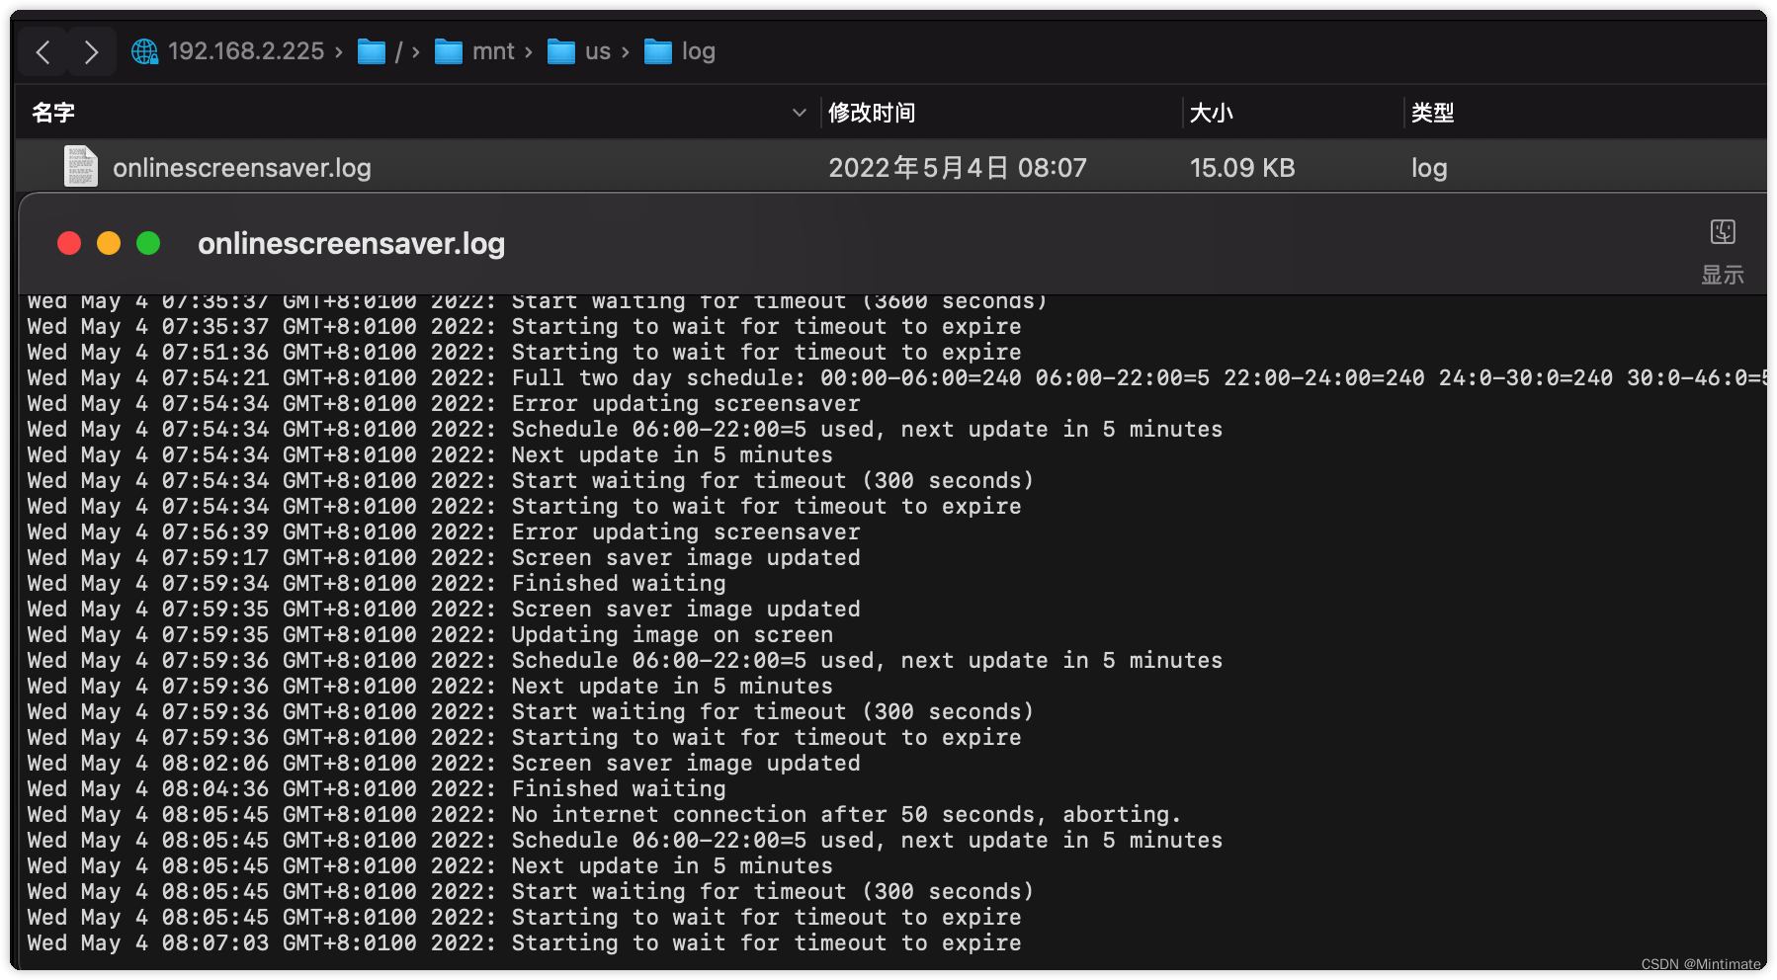The image size is (1777, 980).
Task: Open the root folder icon in path
Action: click(x=372, y=51)
